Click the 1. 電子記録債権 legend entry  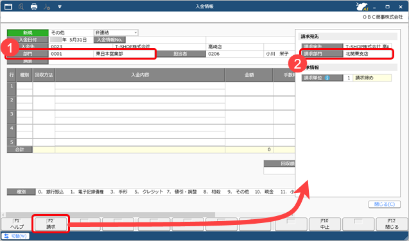87,192
